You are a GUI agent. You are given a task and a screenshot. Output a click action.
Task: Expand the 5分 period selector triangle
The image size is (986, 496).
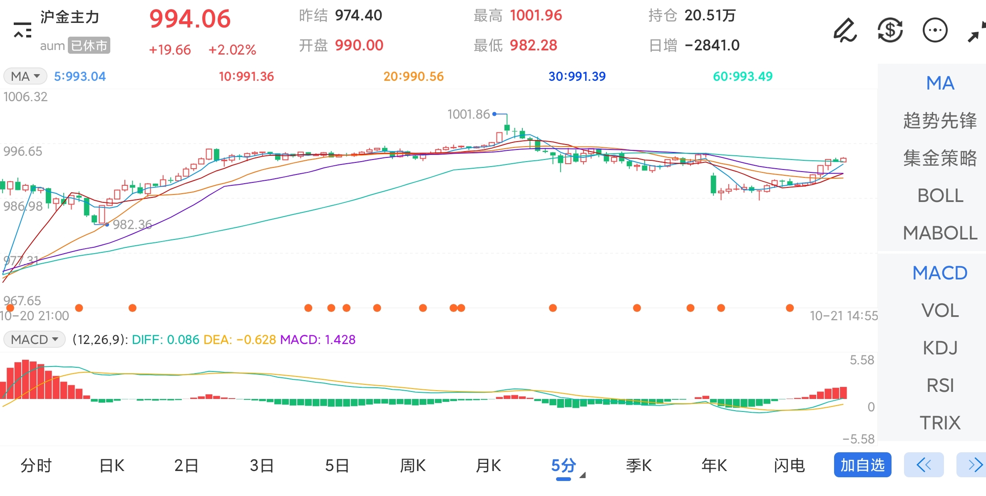(x=583, y=475)
